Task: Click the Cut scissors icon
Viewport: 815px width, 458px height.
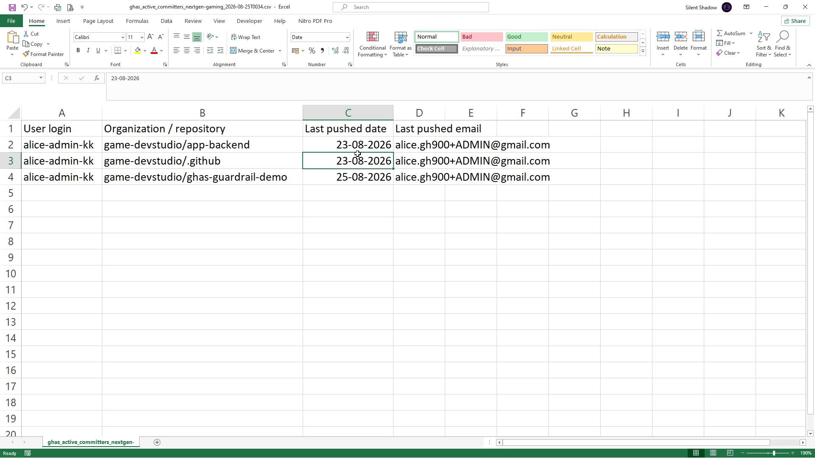Action: click(x=31, y=34)
